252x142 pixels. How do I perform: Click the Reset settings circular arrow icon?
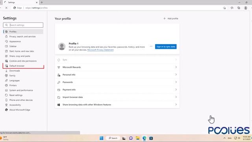pyautogui.click(x=6, y=95)
